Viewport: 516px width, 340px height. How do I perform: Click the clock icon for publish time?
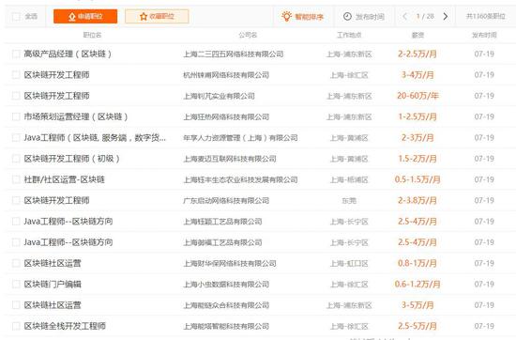pyautogui.click(x=347, y=17)
